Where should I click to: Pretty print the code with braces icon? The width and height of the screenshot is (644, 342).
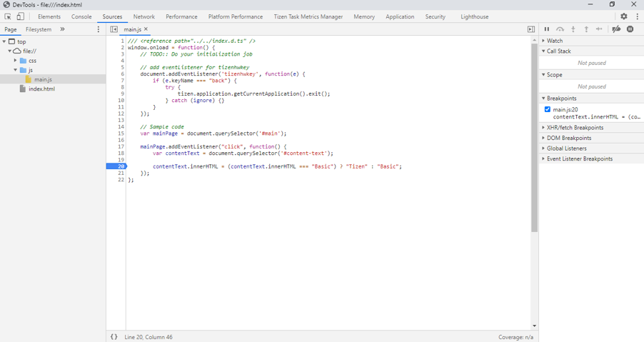coord(114,337)
